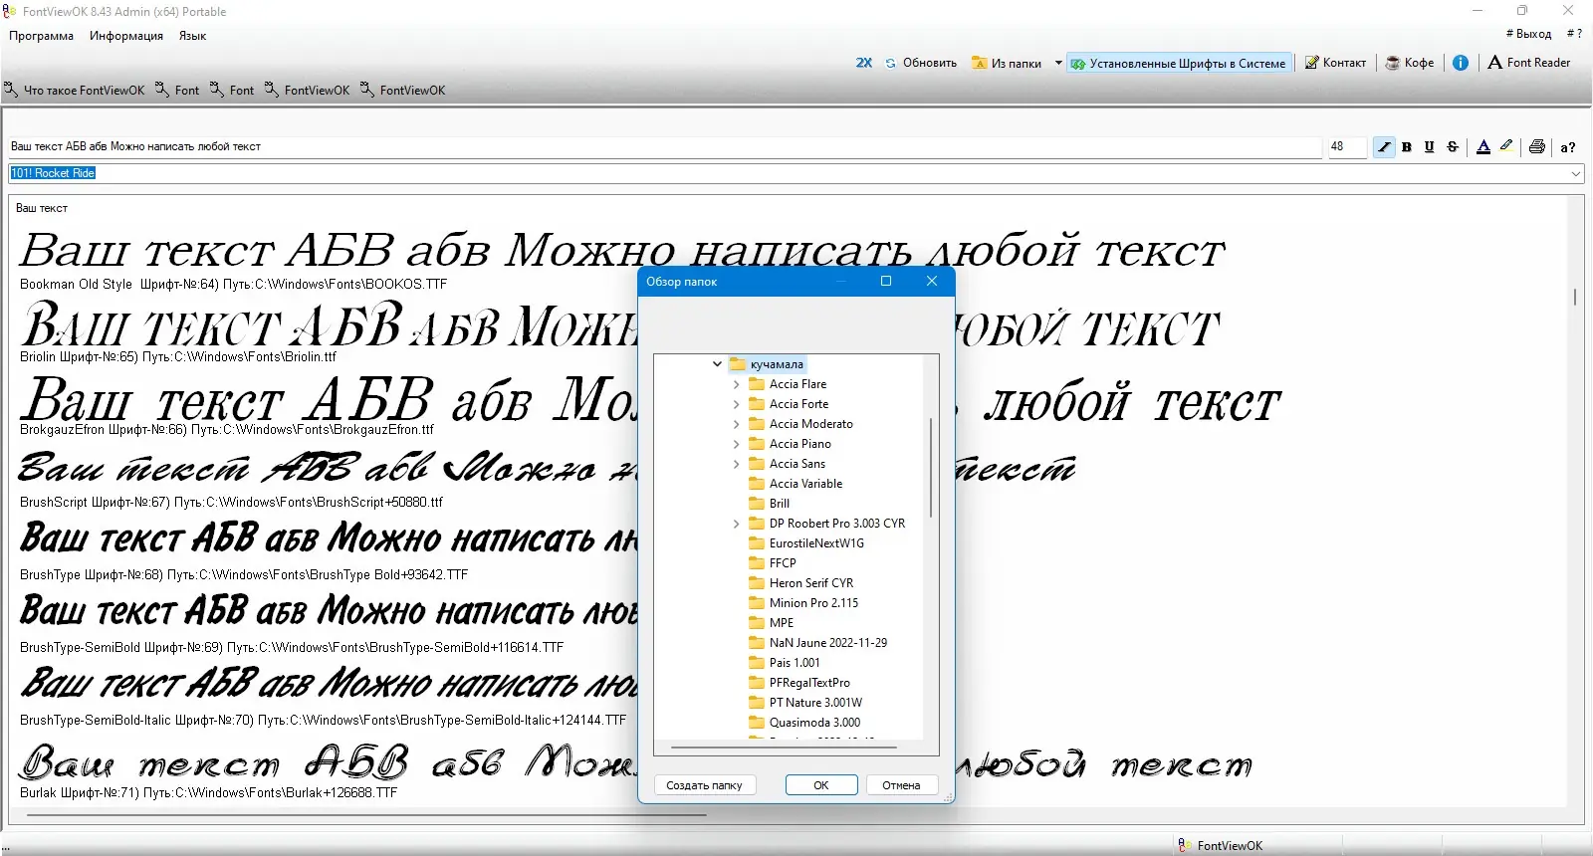Click the folder tree horizontal scrollbar

click(784, 747)
